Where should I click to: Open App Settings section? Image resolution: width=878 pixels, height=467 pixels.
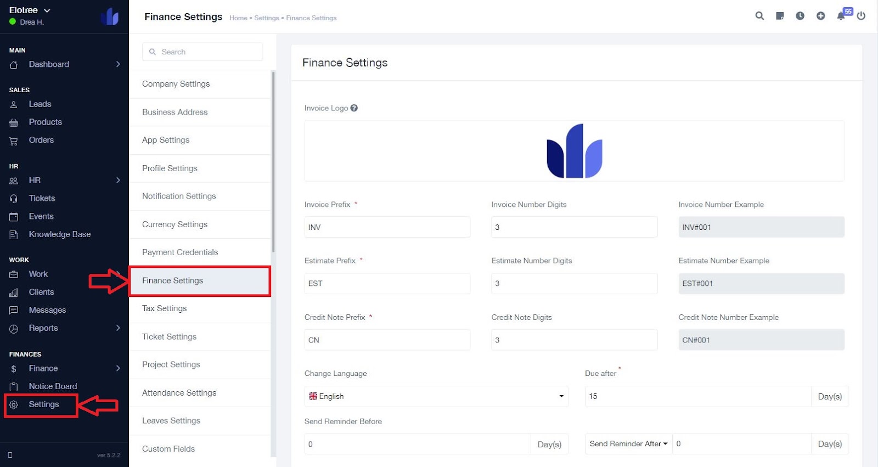(x=200, y=140)
